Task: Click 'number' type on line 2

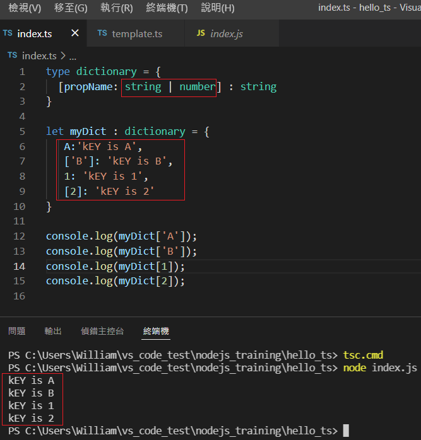Action: click(x=198, y=87)
